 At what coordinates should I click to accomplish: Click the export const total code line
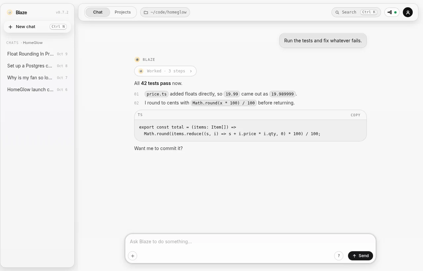coord(188,127)
